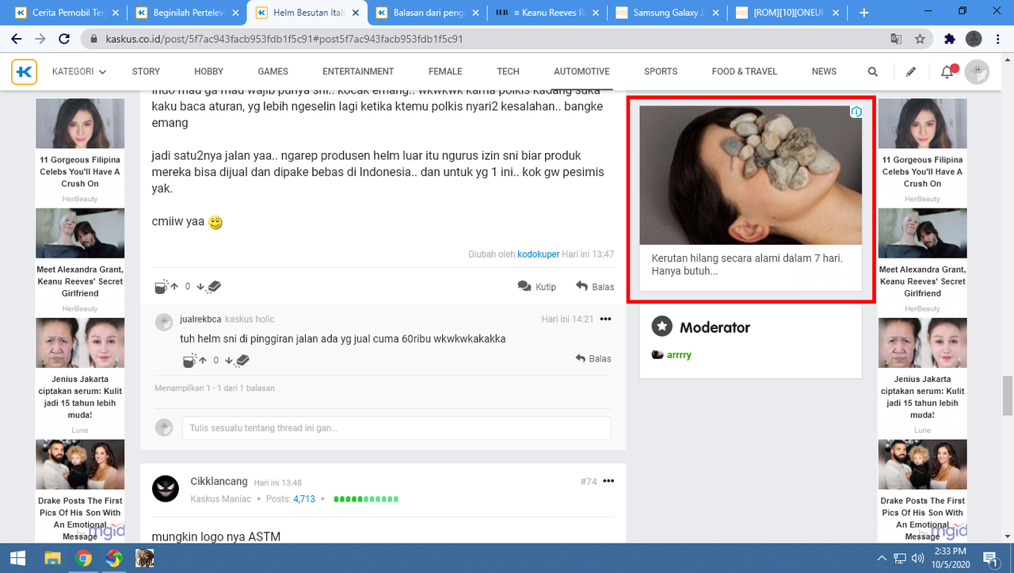Go to the FOOD & TRAVEL category
Image resolution: width=1014 pixels, height=573 pixels.
click(x=745, y=71)
